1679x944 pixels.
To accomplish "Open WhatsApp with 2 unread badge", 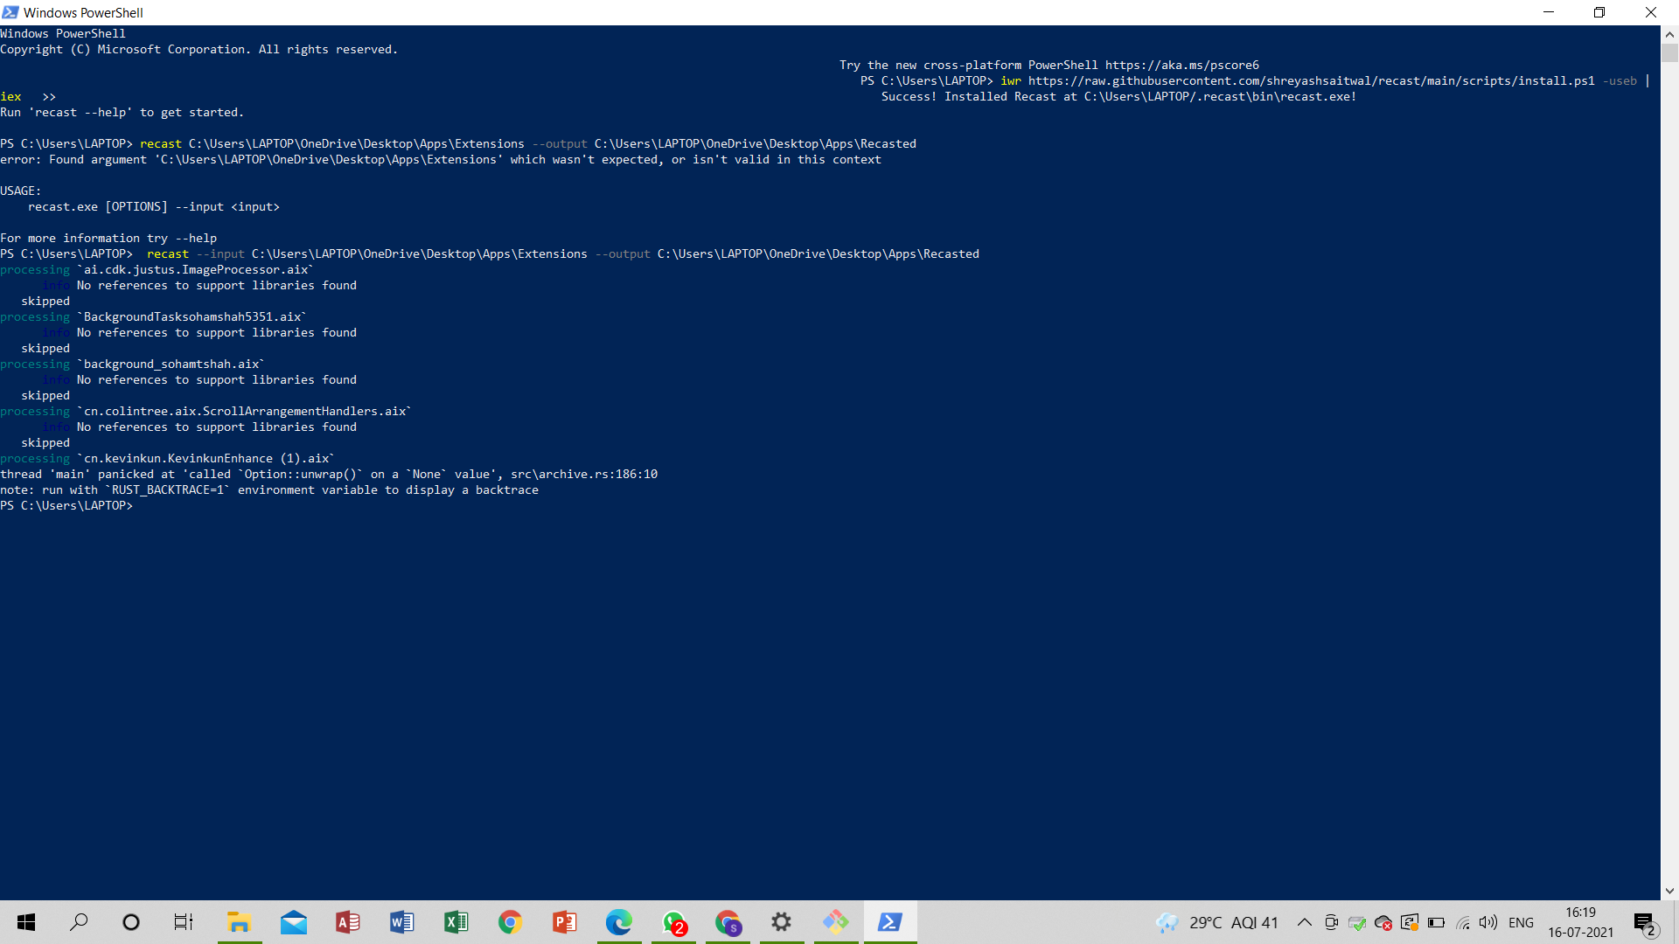I will coord(673,922).
